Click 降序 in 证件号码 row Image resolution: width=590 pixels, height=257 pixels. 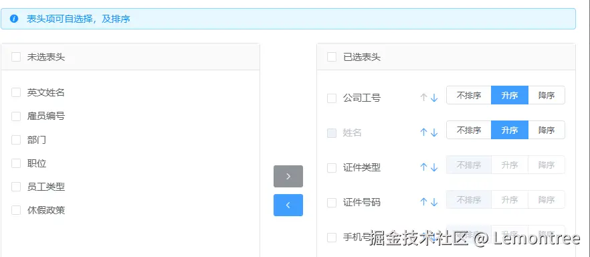click(x=547, y=199)
